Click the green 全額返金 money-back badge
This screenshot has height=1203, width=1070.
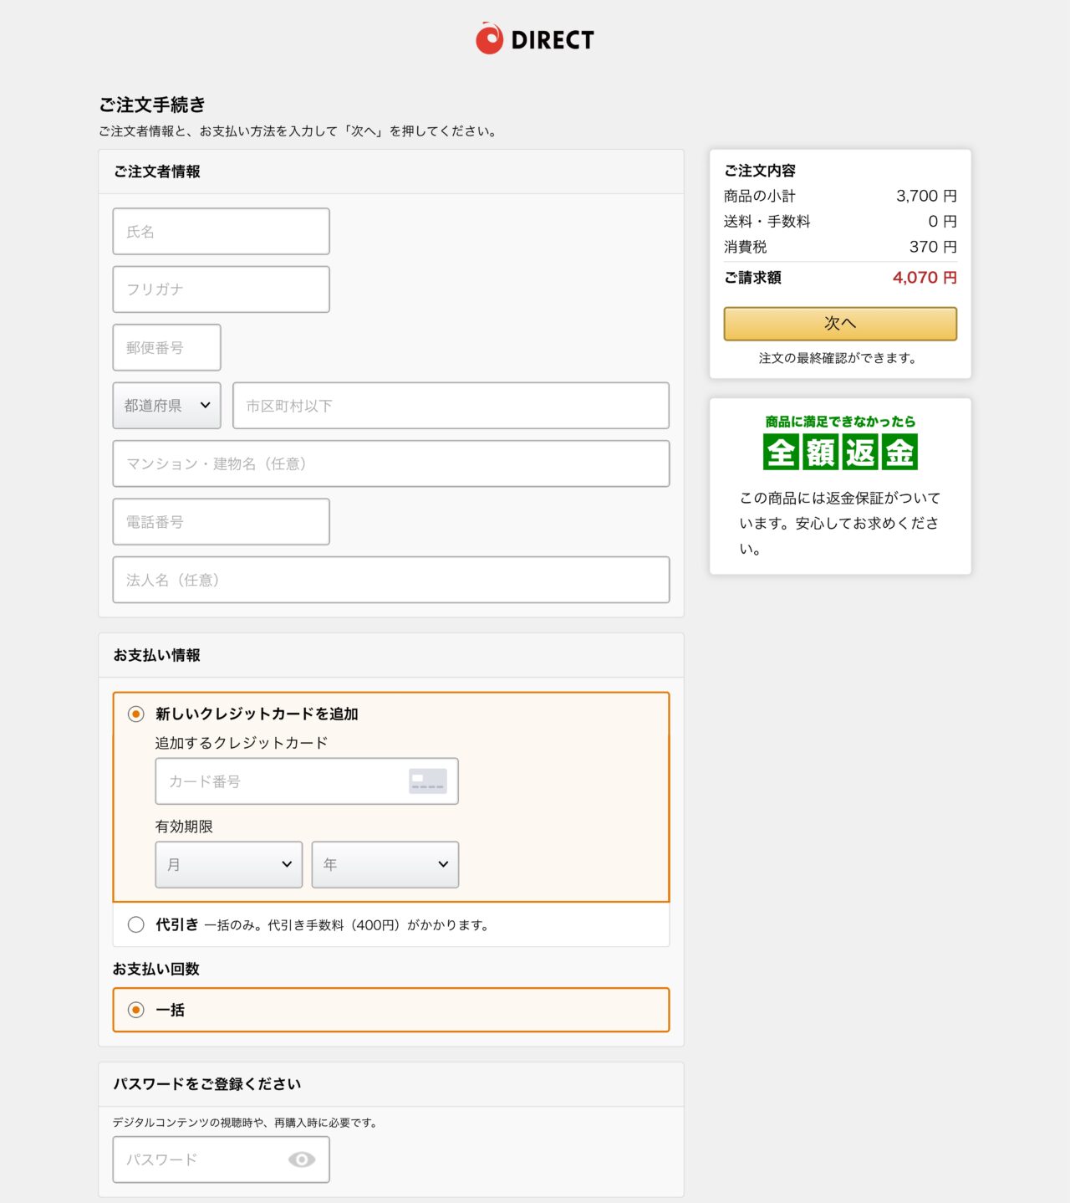point(839,452)
